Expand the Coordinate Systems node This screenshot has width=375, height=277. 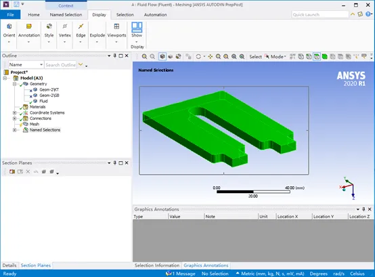15,112
